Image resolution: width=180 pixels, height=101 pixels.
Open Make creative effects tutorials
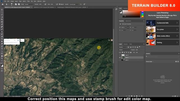tap(163, 36)
